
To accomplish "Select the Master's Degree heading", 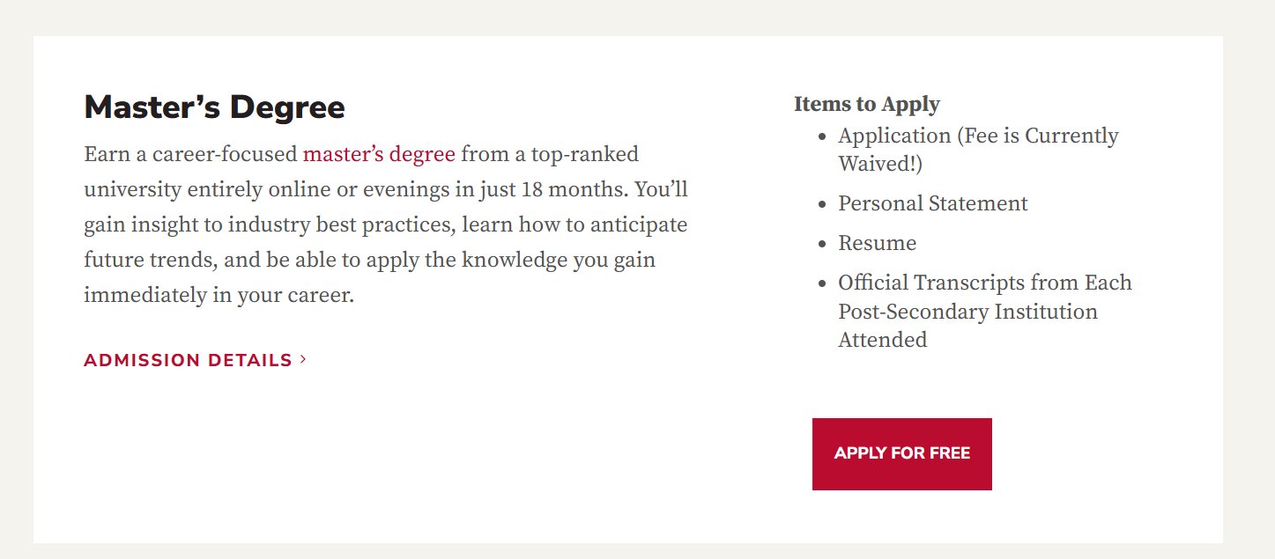I will [213, 107].
